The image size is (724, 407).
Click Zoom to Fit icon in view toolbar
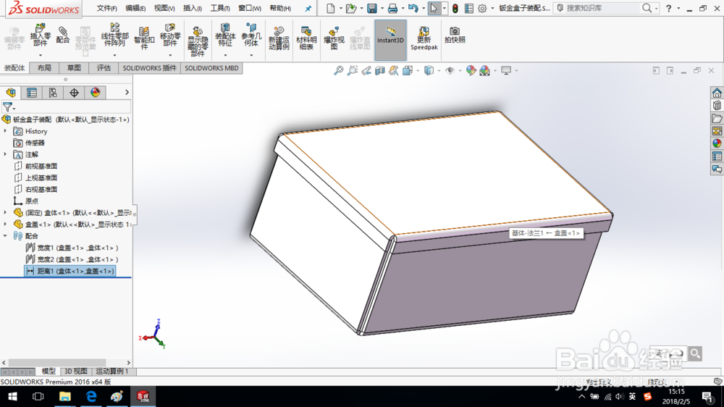click(x=338, y=70)
